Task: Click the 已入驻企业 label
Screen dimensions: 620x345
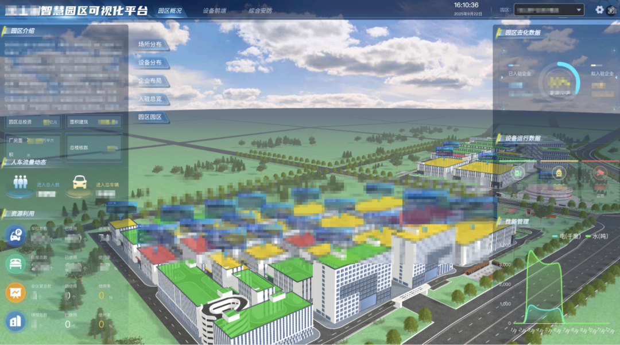Action: point(520,73)
